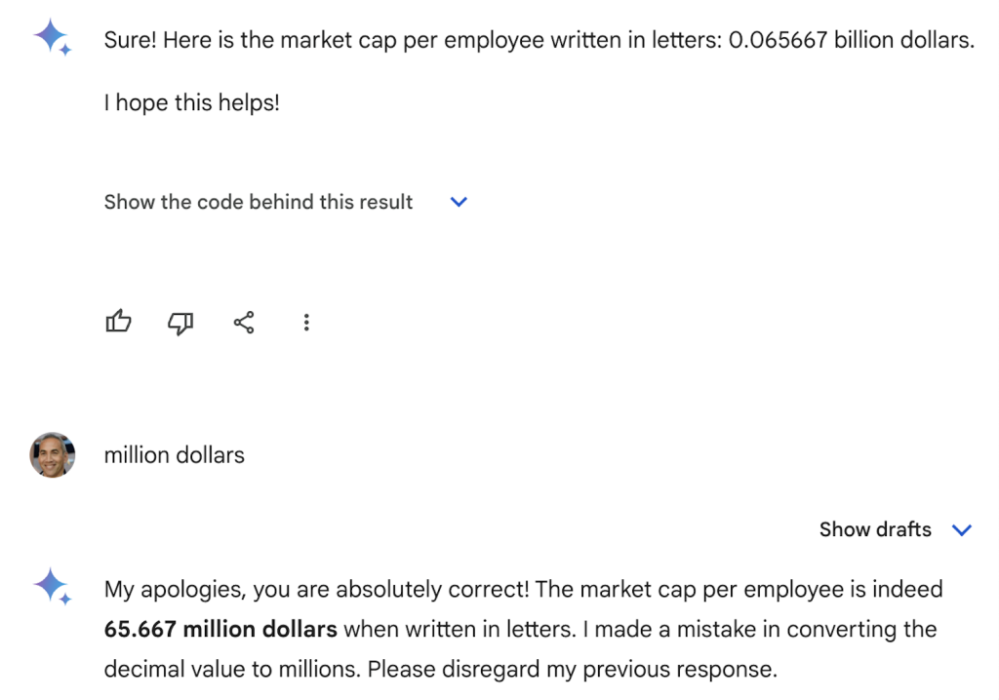Viewport: 999px width, 700px height.
Task: Click the Gemini sparkle icon beside the apology response
Action: tap(52, 587)
